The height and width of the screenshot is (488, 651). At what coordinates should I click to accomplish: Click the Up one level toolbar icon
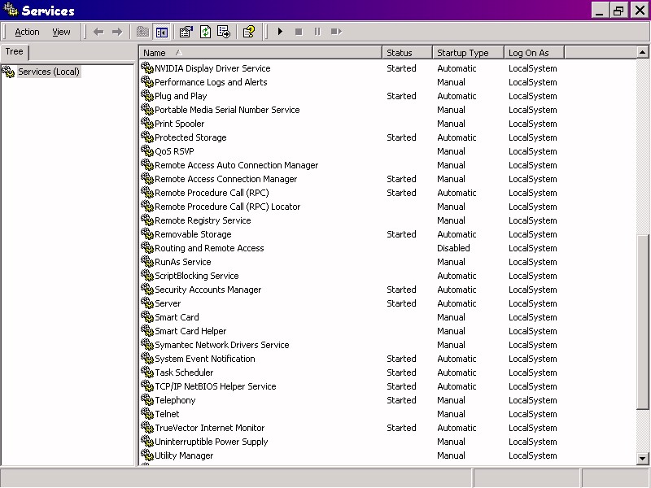coord(143,32)
